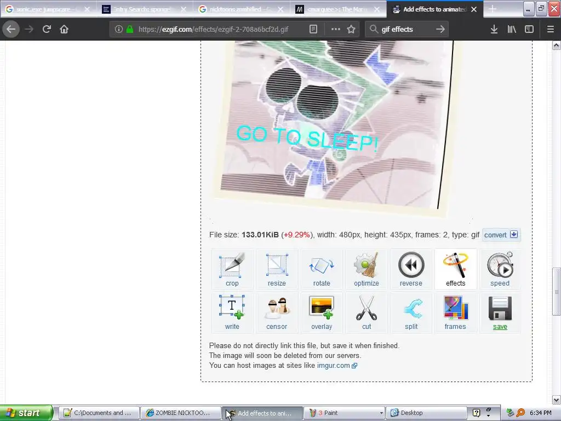Show site information icon in address bar
Image resolution: width=561 pixels, height=421 pixels.
119,30
